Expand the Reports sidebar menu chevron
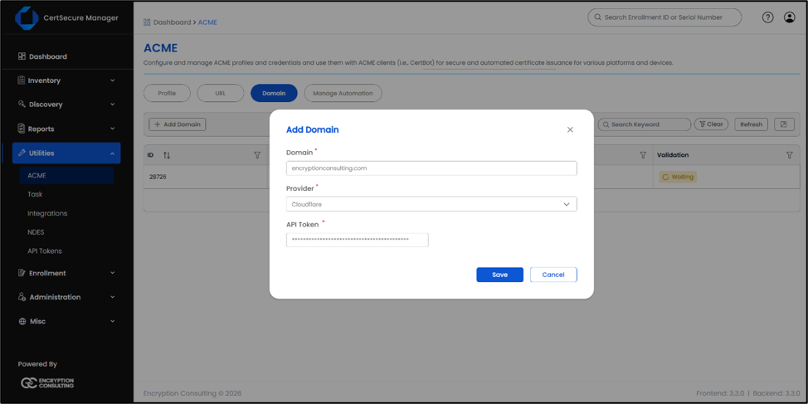This screenshot has height=404, width=808. (112, 129)
